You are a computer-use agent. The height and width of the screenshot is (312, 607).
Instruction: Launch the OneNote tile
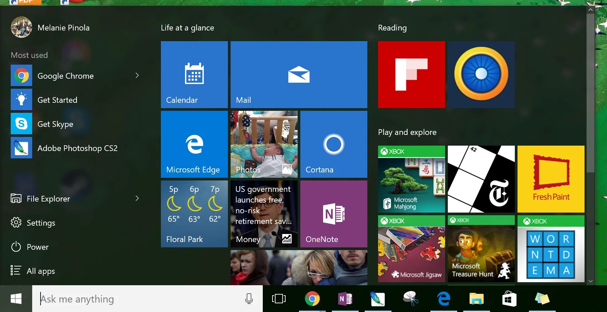tap(334, 214)
